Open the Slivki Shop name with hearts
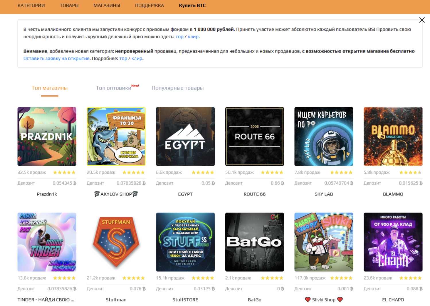The height and width of the screenshot is (306, 430). 324,300
